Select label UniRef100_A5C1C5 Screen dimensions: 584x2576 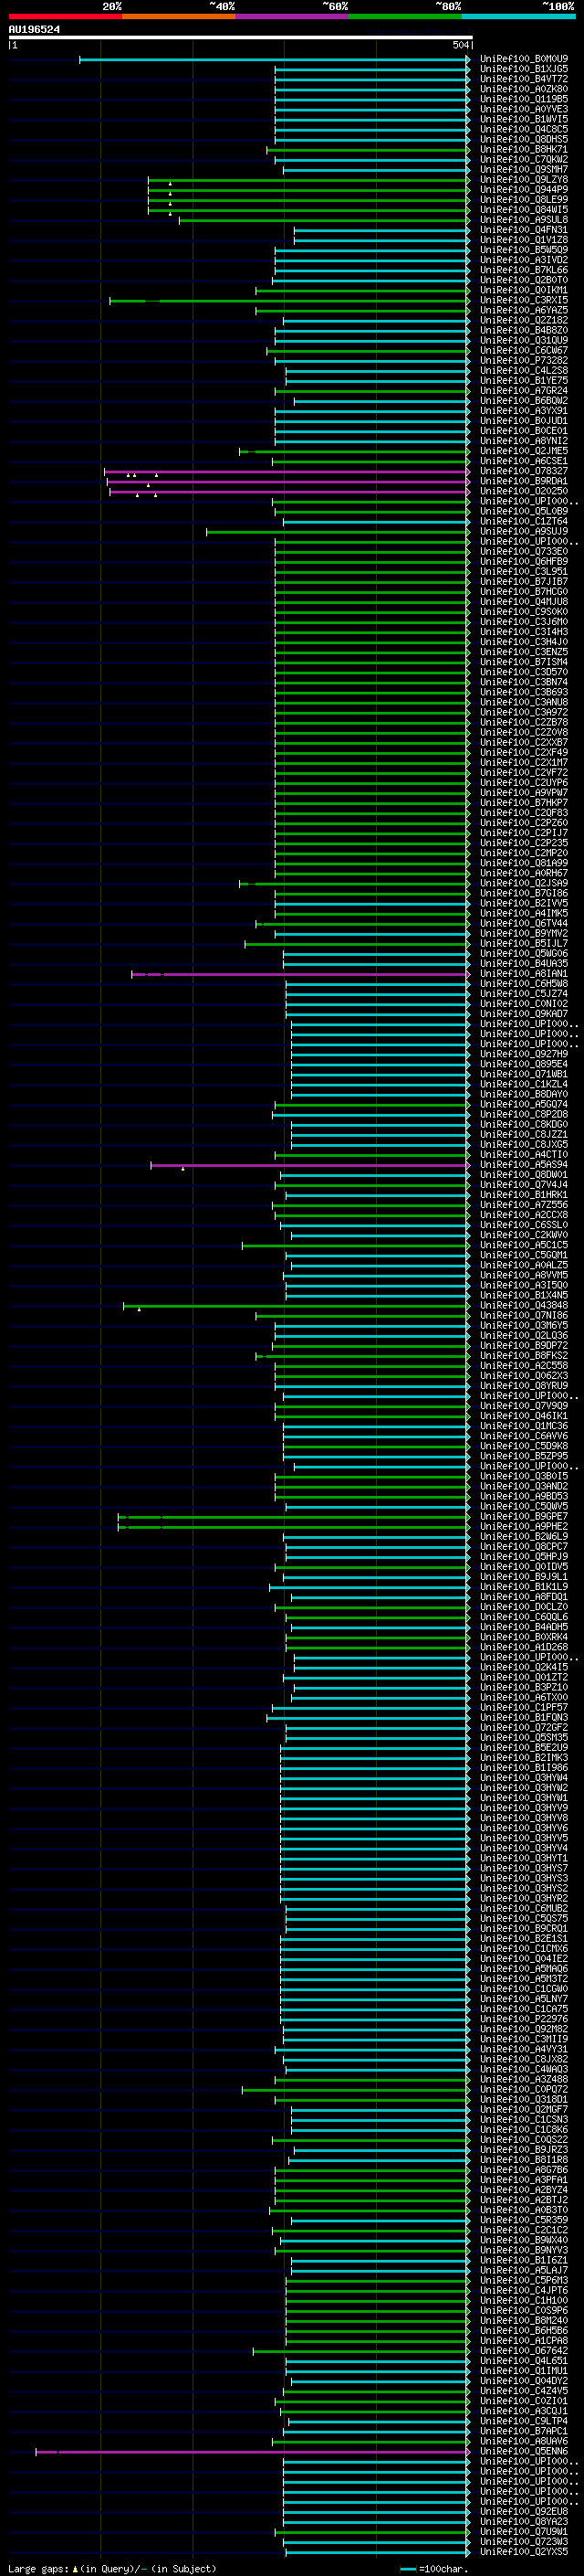coord(524,1245)
